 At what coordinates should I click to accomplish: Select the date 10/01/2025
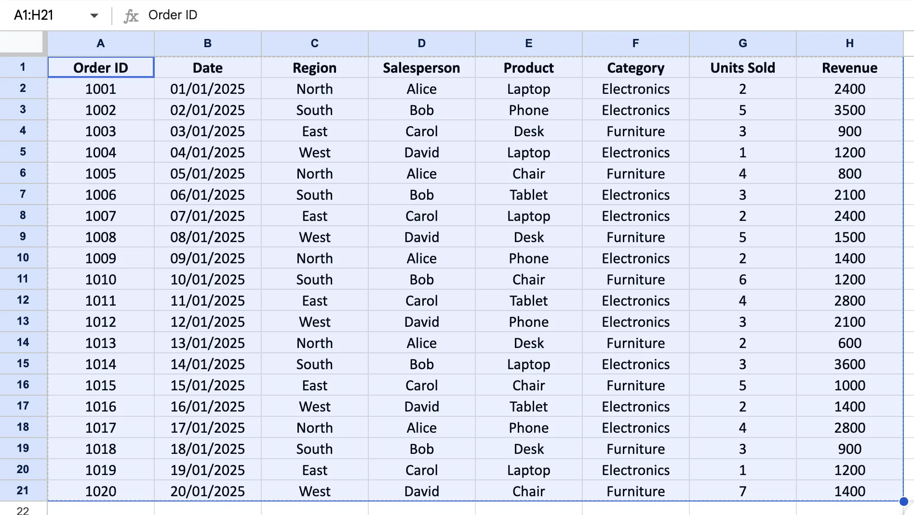click(x=207, y=279)
